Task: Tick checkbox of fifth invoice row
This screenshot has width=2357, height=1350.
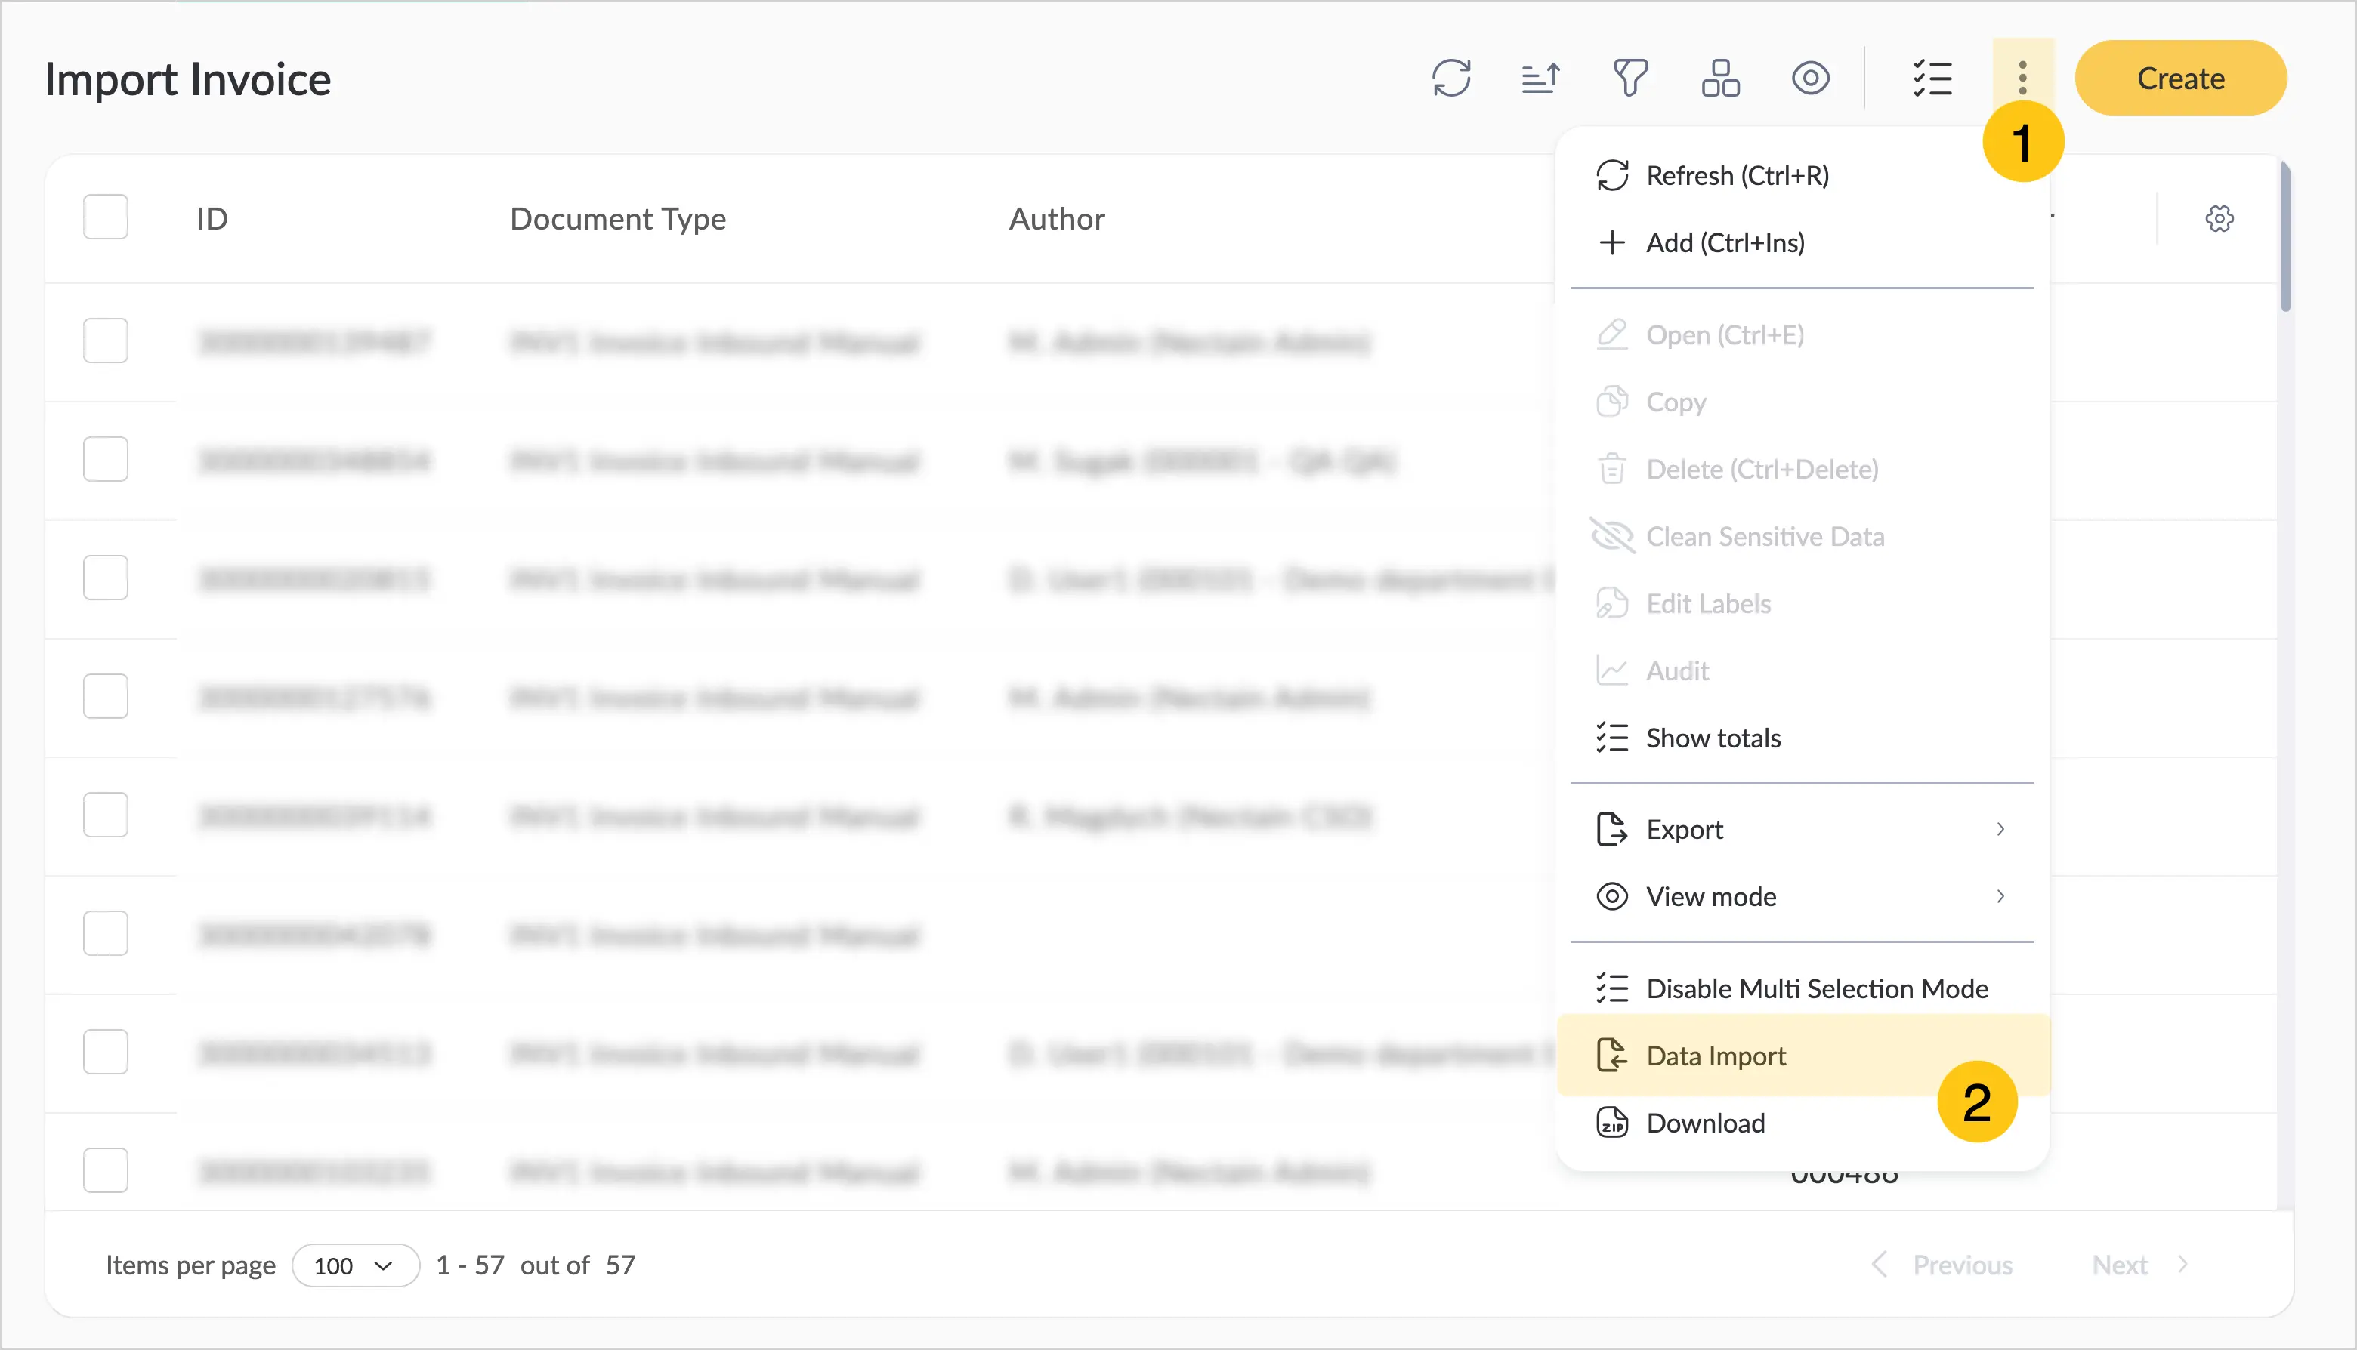Action: tap(106, 815)
